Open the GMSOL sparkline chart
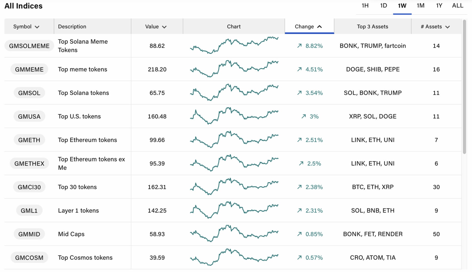The width and height of the screenshot is (472, 272). [x=234, y=92]
